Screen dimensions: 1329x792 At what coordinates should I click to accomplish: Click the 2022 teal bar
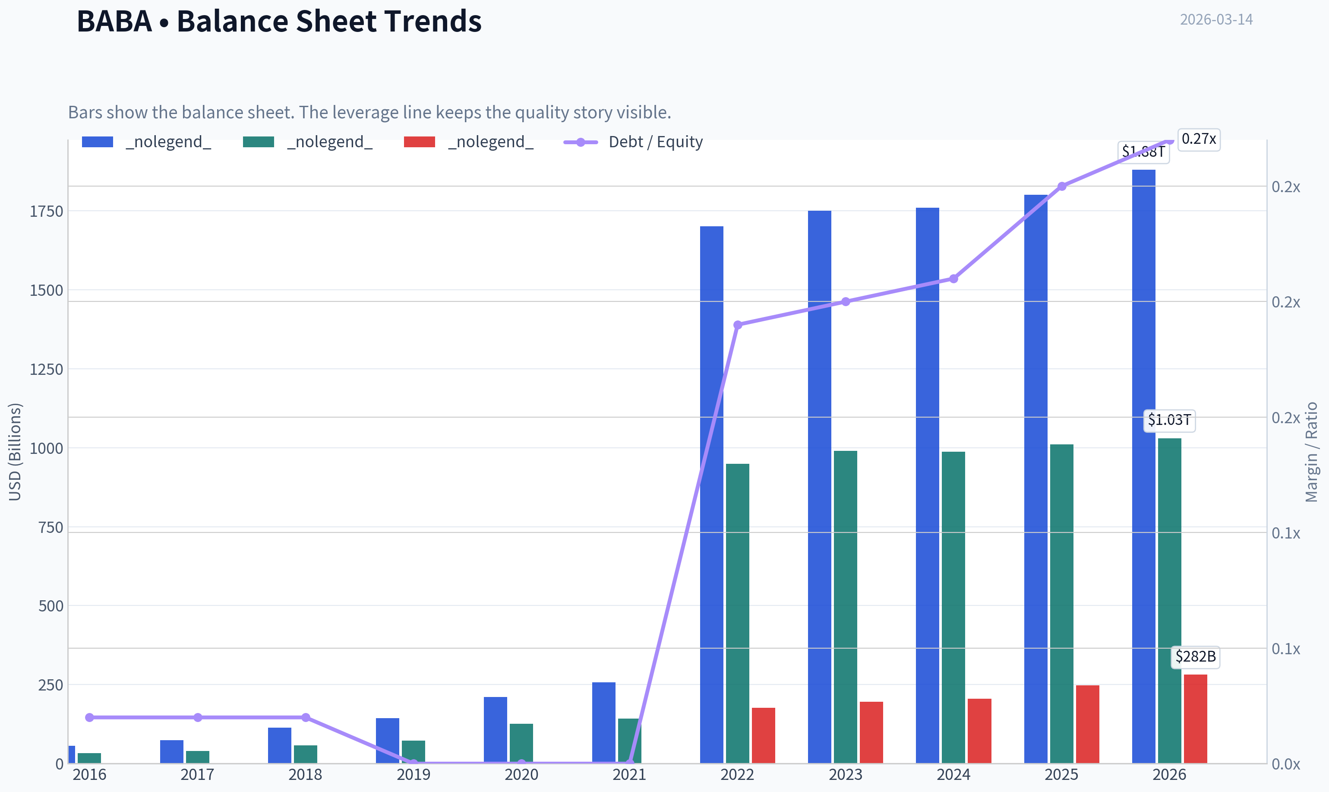point(738,613)
